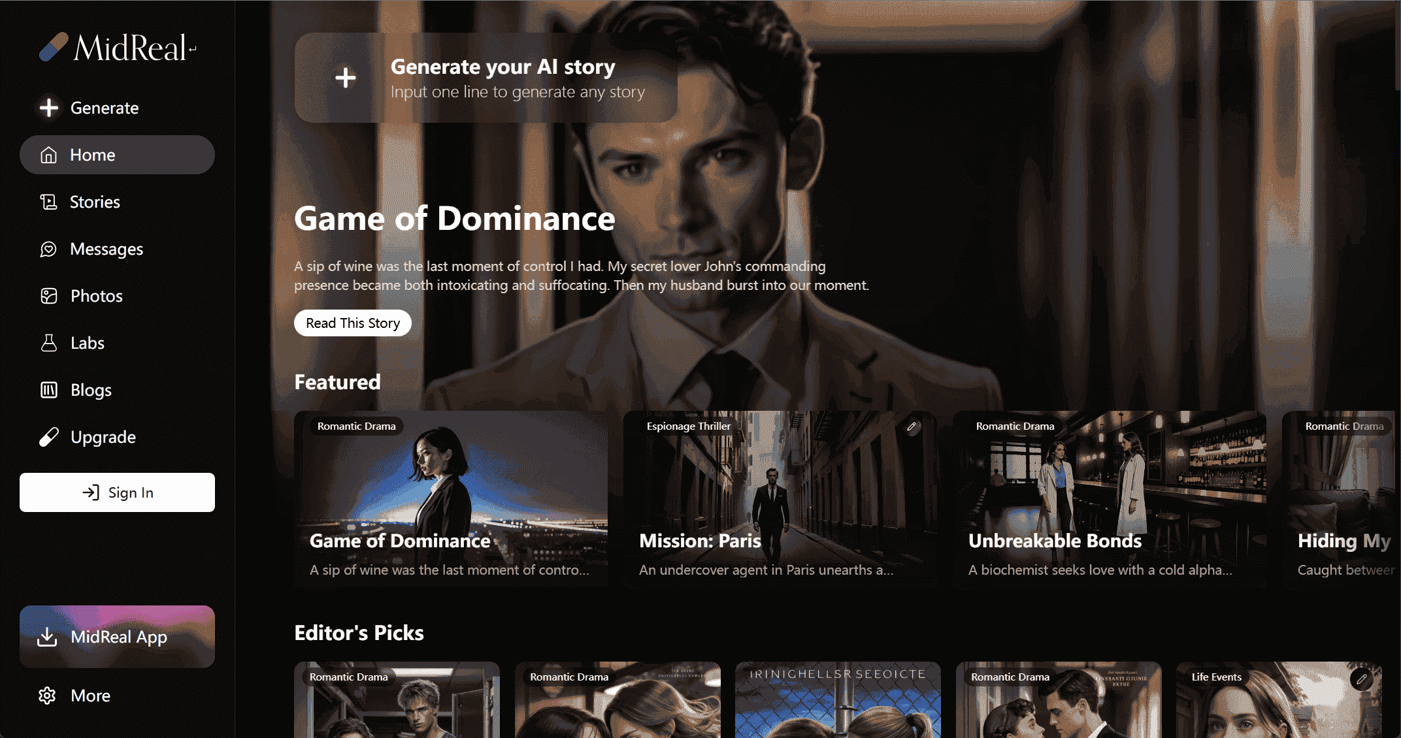Open the Game of Dominance featured thumbnail
The image size is (1401, 738).
[451, 499]
